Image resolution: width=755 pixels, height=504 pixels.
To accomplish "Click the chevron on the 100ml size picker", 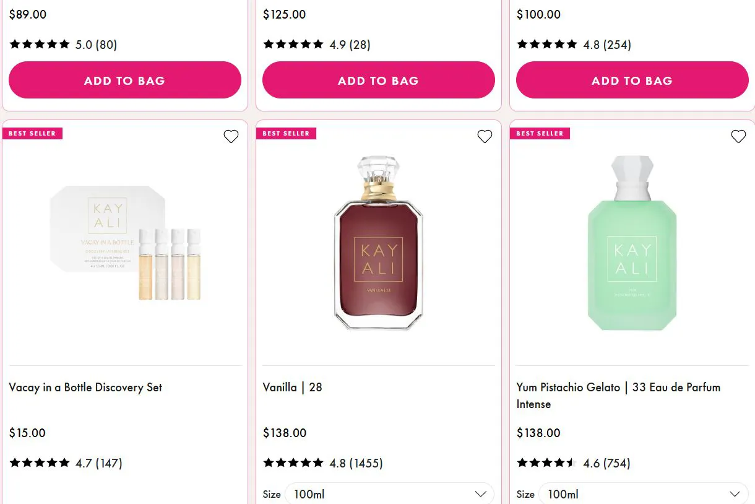I will (x=481, y=493).
